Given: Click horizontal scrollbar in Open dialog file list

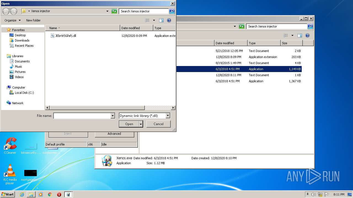Looking at the screenshot, I should [x=97, y=108].
